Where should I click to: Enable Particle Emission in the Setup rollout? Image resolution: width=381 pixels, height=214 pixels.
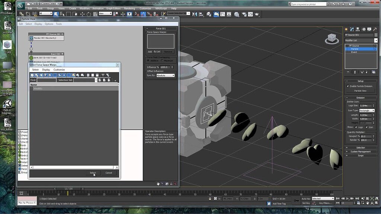[348, 86]
